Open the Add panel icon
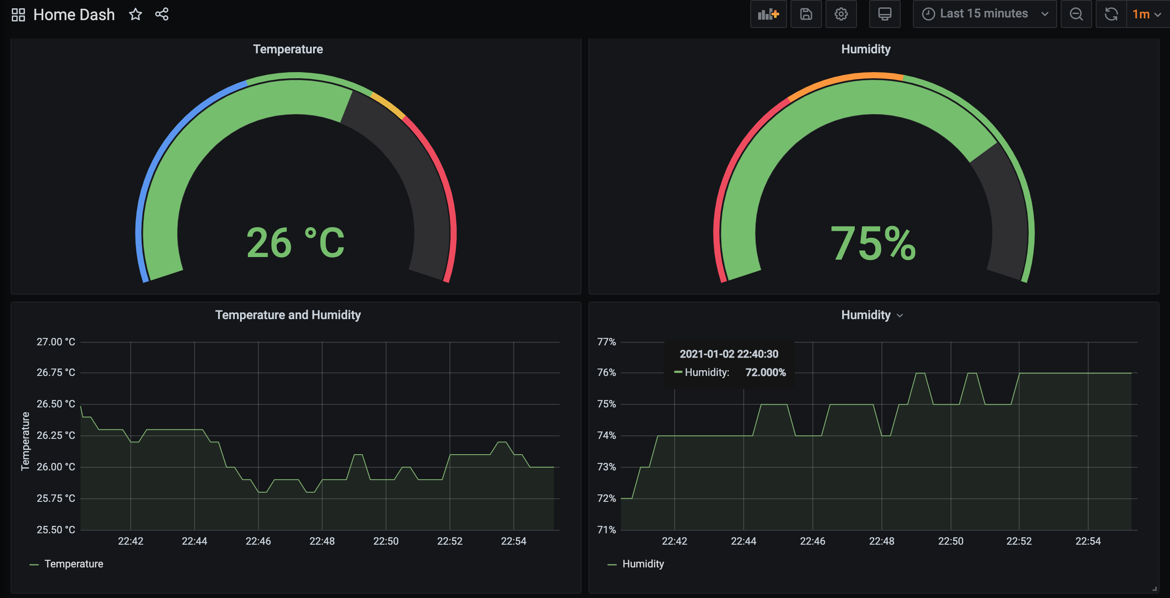This screenshot has width=1170, height=598. pos(769,14)
